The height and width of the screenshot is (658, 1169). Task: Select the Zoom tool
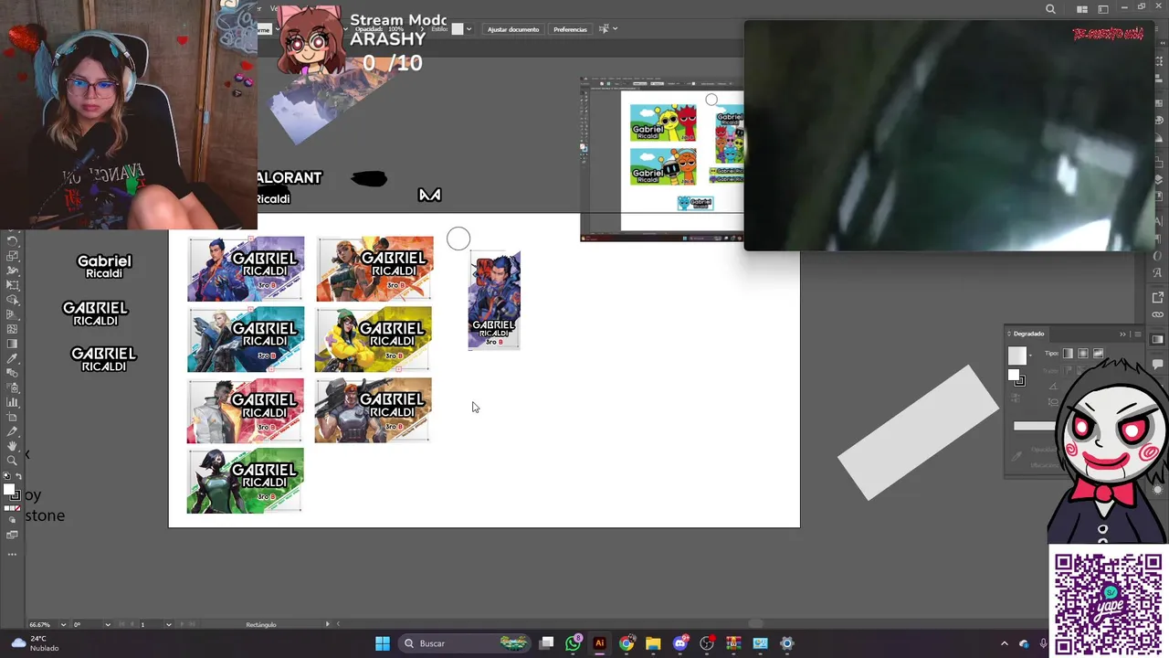(13, 461)
